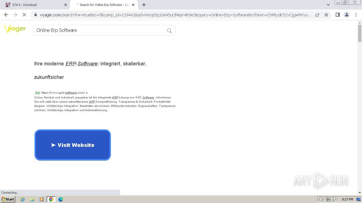The image size is (362, 203).
Task: Select the Search for Online Erp Software tab
Action: [x=103, y=5]
